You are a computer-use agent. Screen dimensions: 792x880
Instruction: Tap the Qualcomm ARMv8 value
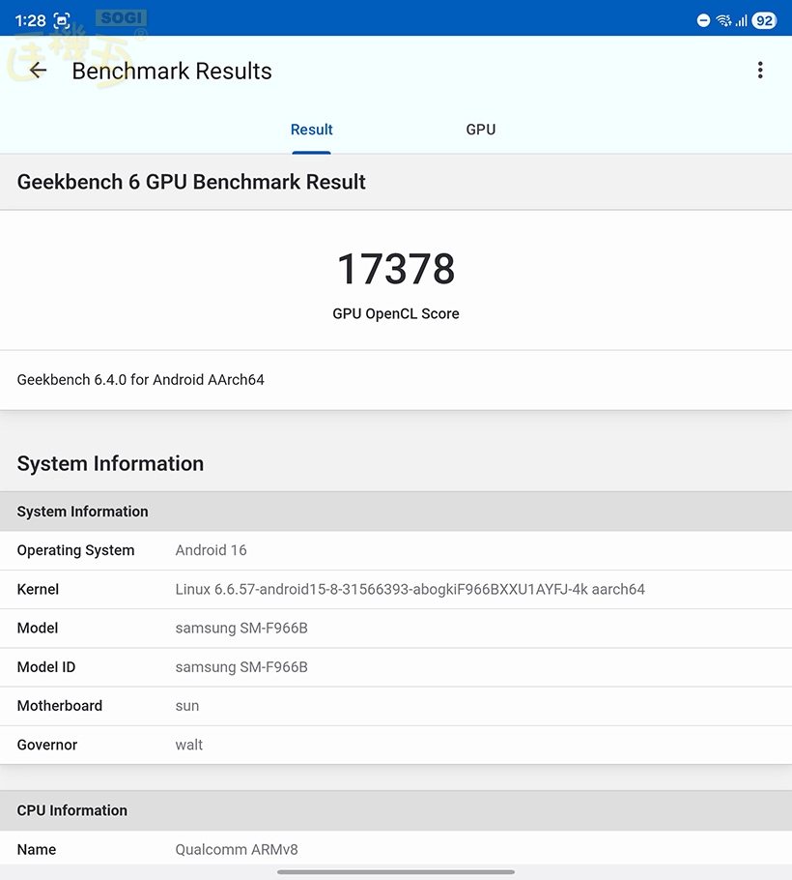[x=237, y=850]
